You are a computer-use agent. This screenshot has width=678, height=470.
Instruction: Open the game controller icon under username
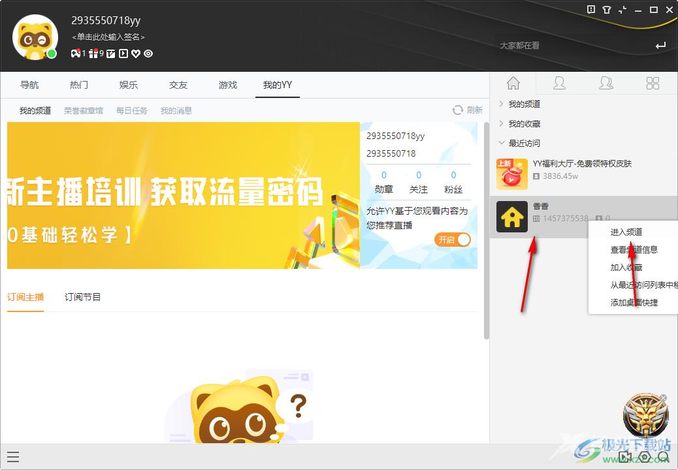(76, 54)
